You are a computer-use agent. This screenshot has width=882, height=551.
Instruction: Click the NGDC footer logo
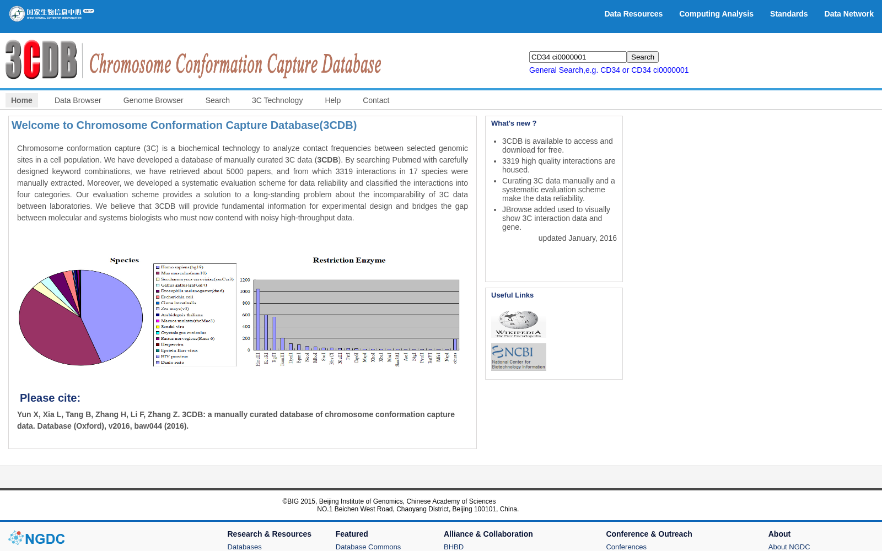click(37, 538)
